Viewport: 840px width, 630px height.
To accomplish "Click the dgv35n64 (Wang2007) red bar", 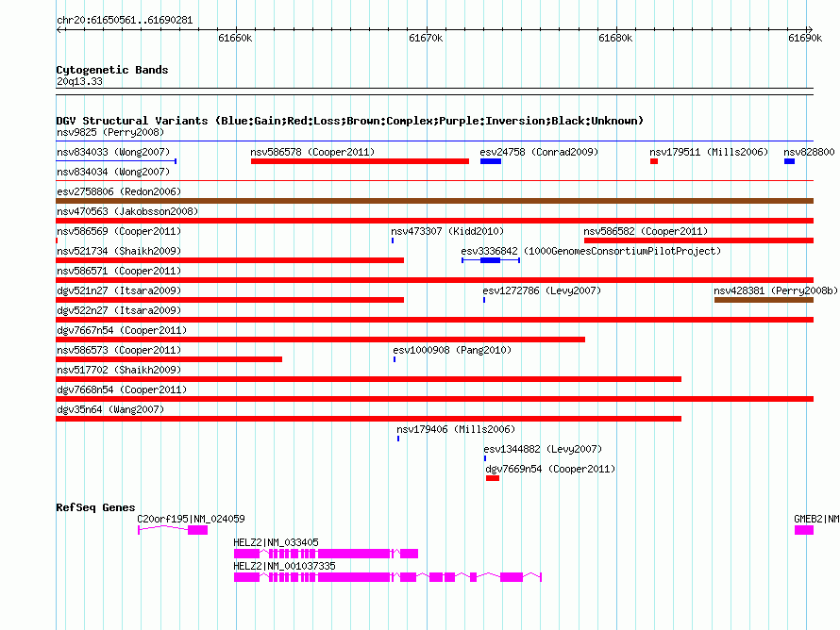I will pyautogui.click(x=369, y=419).
